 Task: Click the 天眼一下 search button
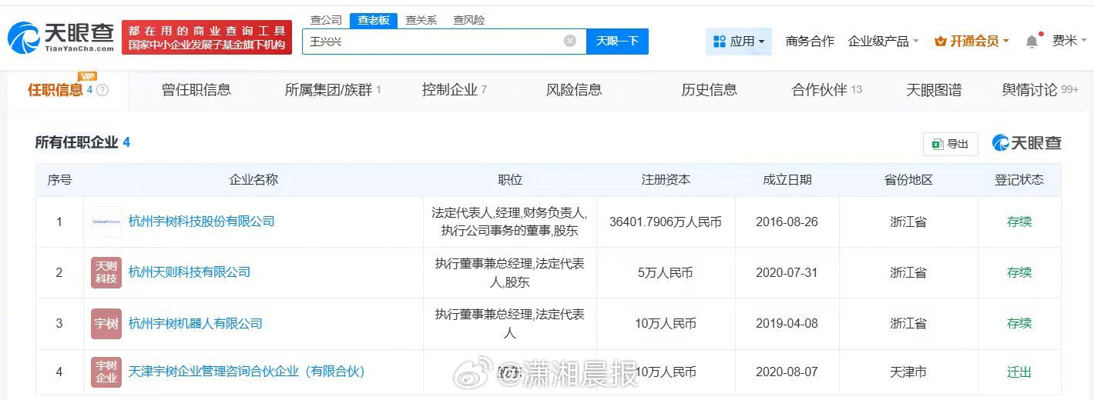[x=617, y=42]
